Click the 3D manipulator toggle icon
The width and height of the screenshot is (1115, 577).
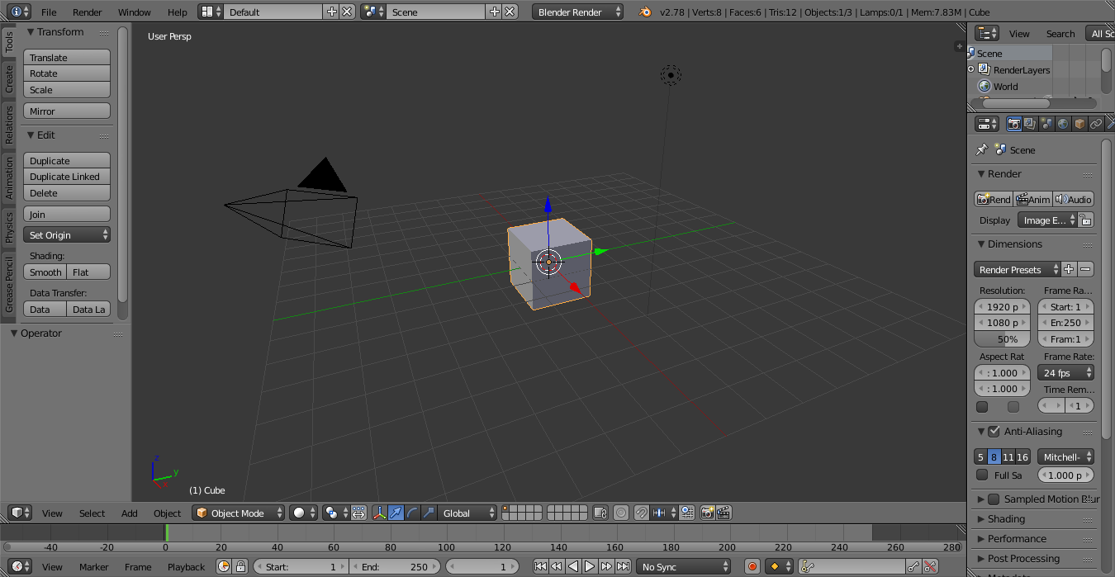(380, 513)
